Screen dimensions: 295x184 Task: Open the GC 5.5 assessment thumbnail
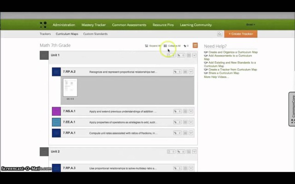70,88
